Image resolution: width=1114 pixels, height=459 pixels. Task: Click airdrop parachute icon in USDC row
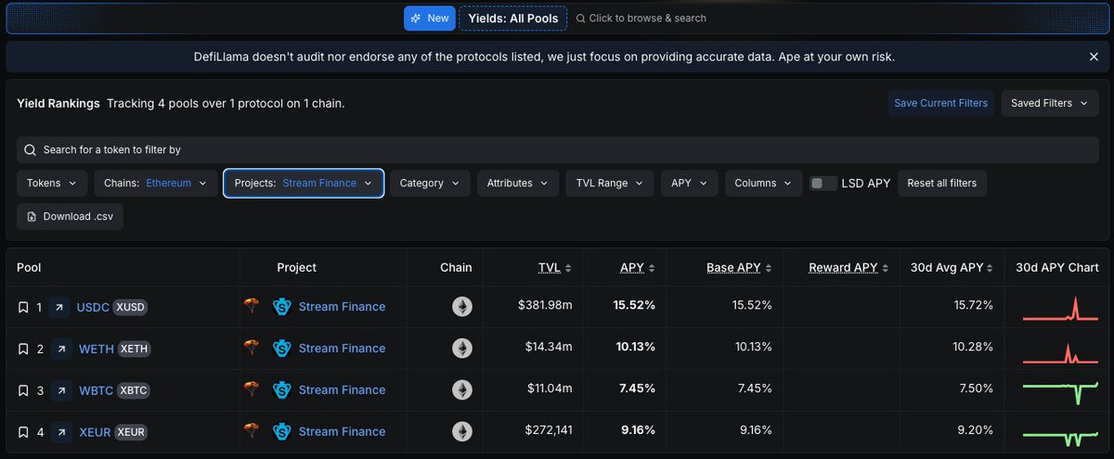(x=251, y=306)
